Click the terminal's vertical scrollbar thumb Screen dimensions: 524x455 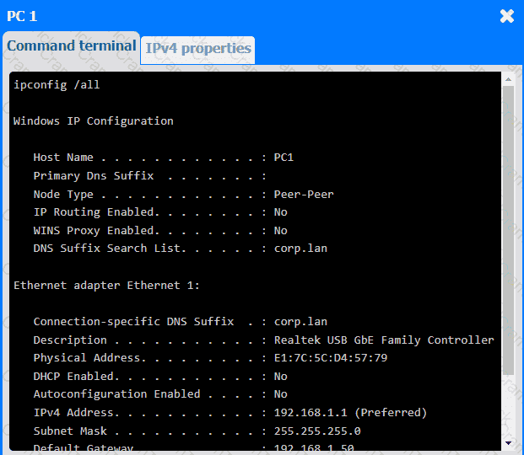click(x=508, y=227)
